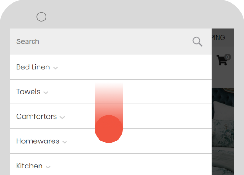Expand the Towels chevron arrow
Image resolution: width=244 pixels, height=175 pixels.
pos(46,93)
